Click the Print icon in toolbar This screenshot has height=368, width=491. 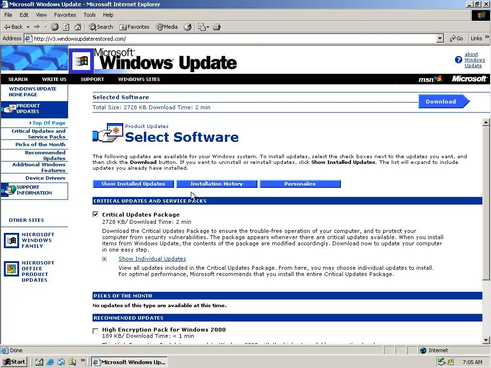(217, 27)
